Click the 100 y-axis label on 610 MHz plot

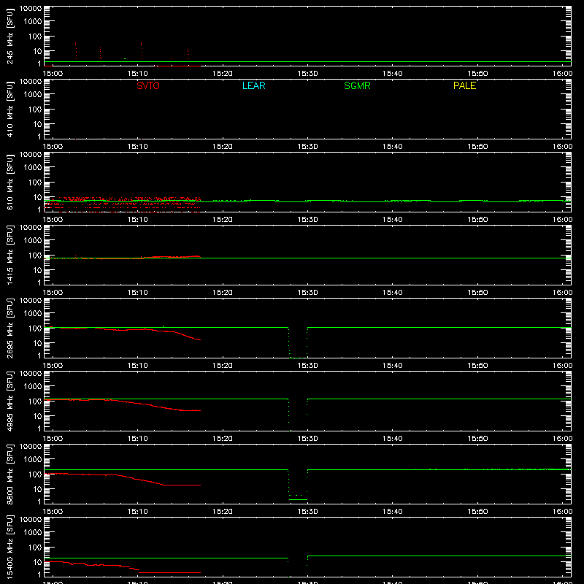point(35,182)
